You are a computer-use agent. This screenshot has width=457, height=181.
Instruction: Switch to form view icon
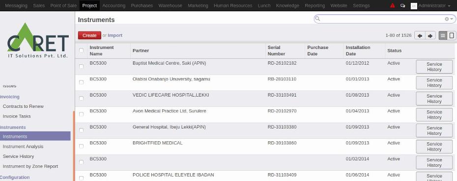(x=452, y=35)
